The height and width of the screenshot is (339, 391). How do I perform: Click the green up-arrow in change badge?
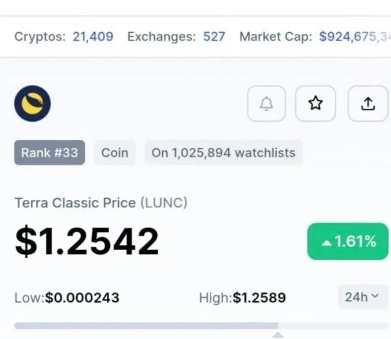pos(327,243)
